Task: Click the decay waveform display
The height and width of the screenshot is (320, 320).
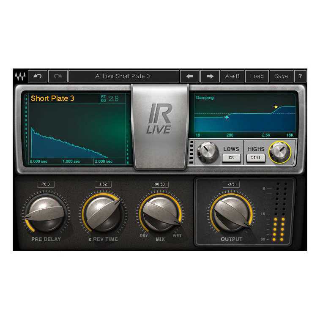Action: click(x=77, y=131)
